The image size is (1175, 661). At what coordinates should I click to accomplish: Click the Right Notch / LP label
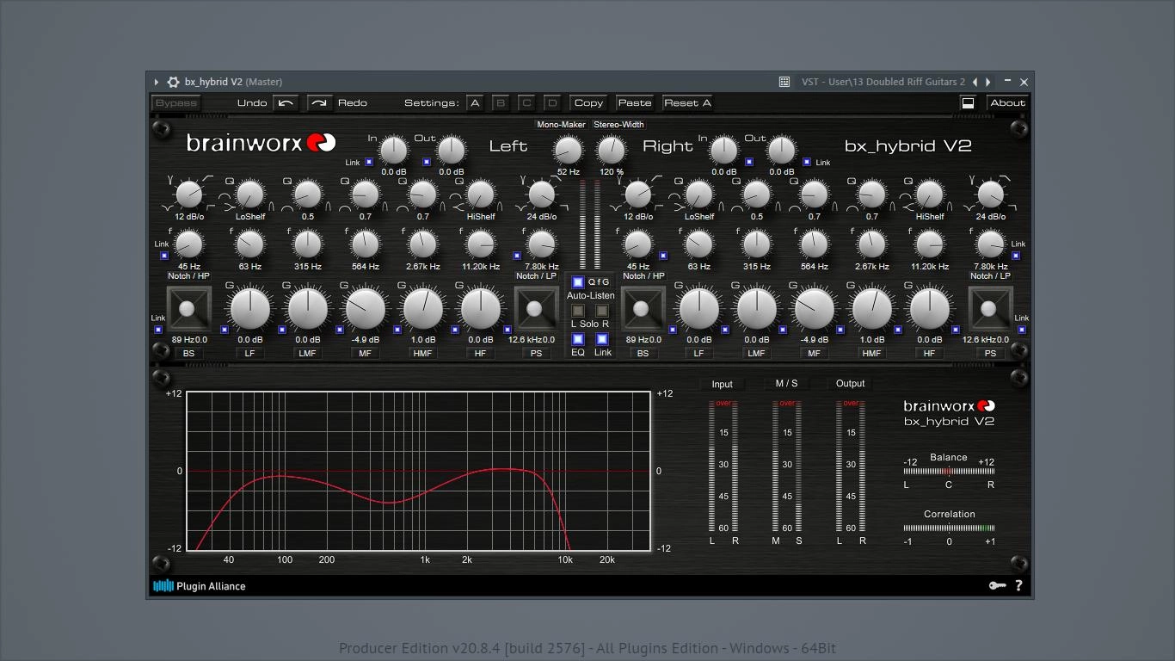[x=990, y=276]
